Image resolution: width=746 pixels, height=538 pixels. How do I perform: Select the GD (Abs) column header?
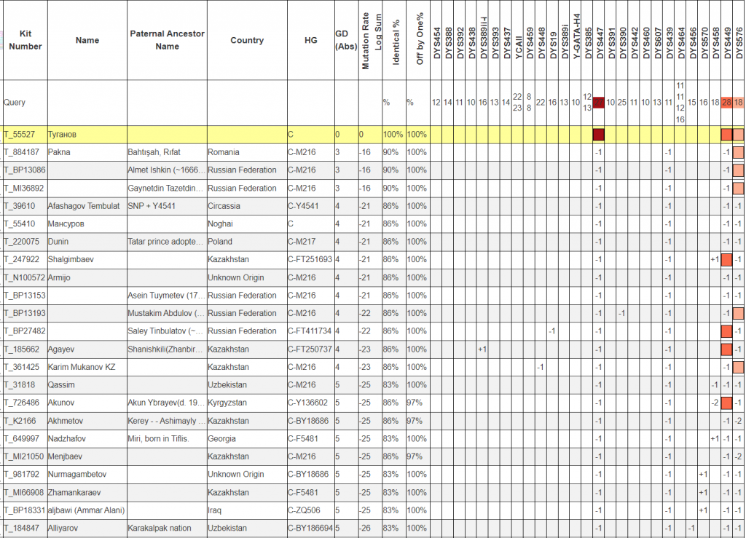(341, 40)
